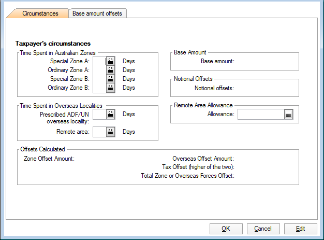Open calculator for Ordinary Zone A days
The height and width of the screenshot is (240, 324).
110,70
